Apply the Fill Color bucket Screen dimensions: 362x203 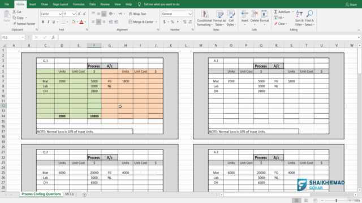pyautogui.click(x=74, y=22)
